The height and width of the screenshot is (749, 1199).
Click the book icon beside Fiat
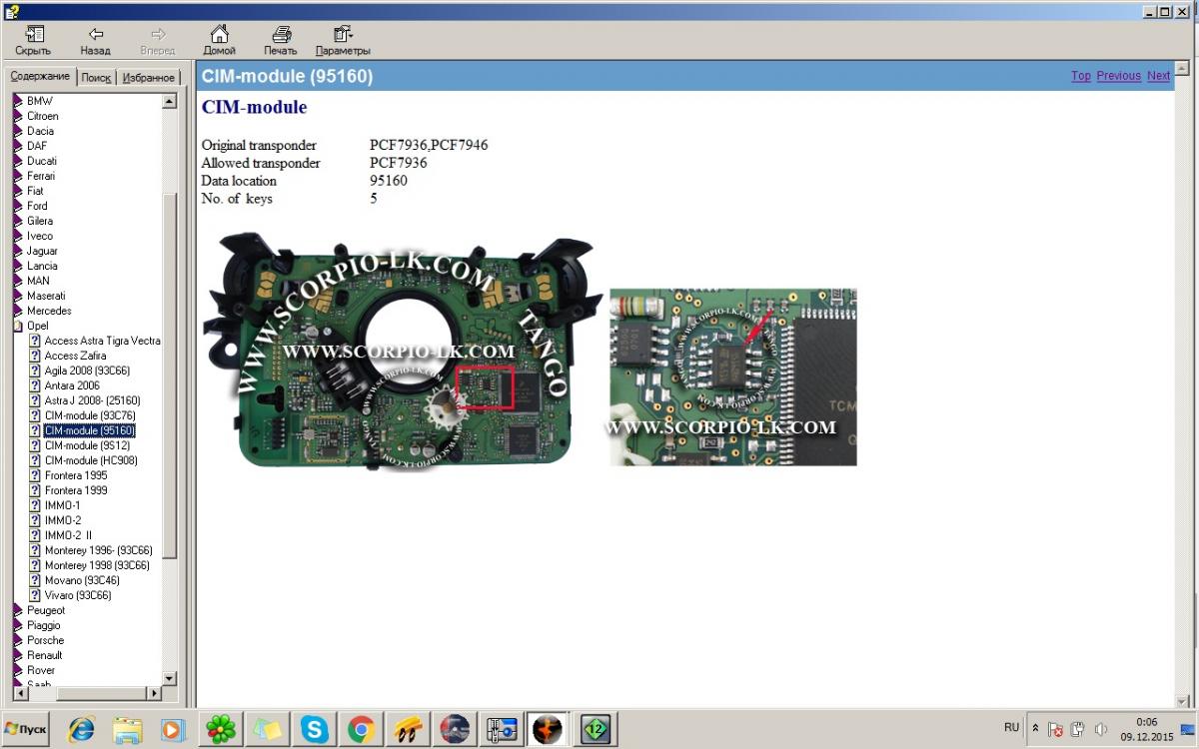point(18,191)
